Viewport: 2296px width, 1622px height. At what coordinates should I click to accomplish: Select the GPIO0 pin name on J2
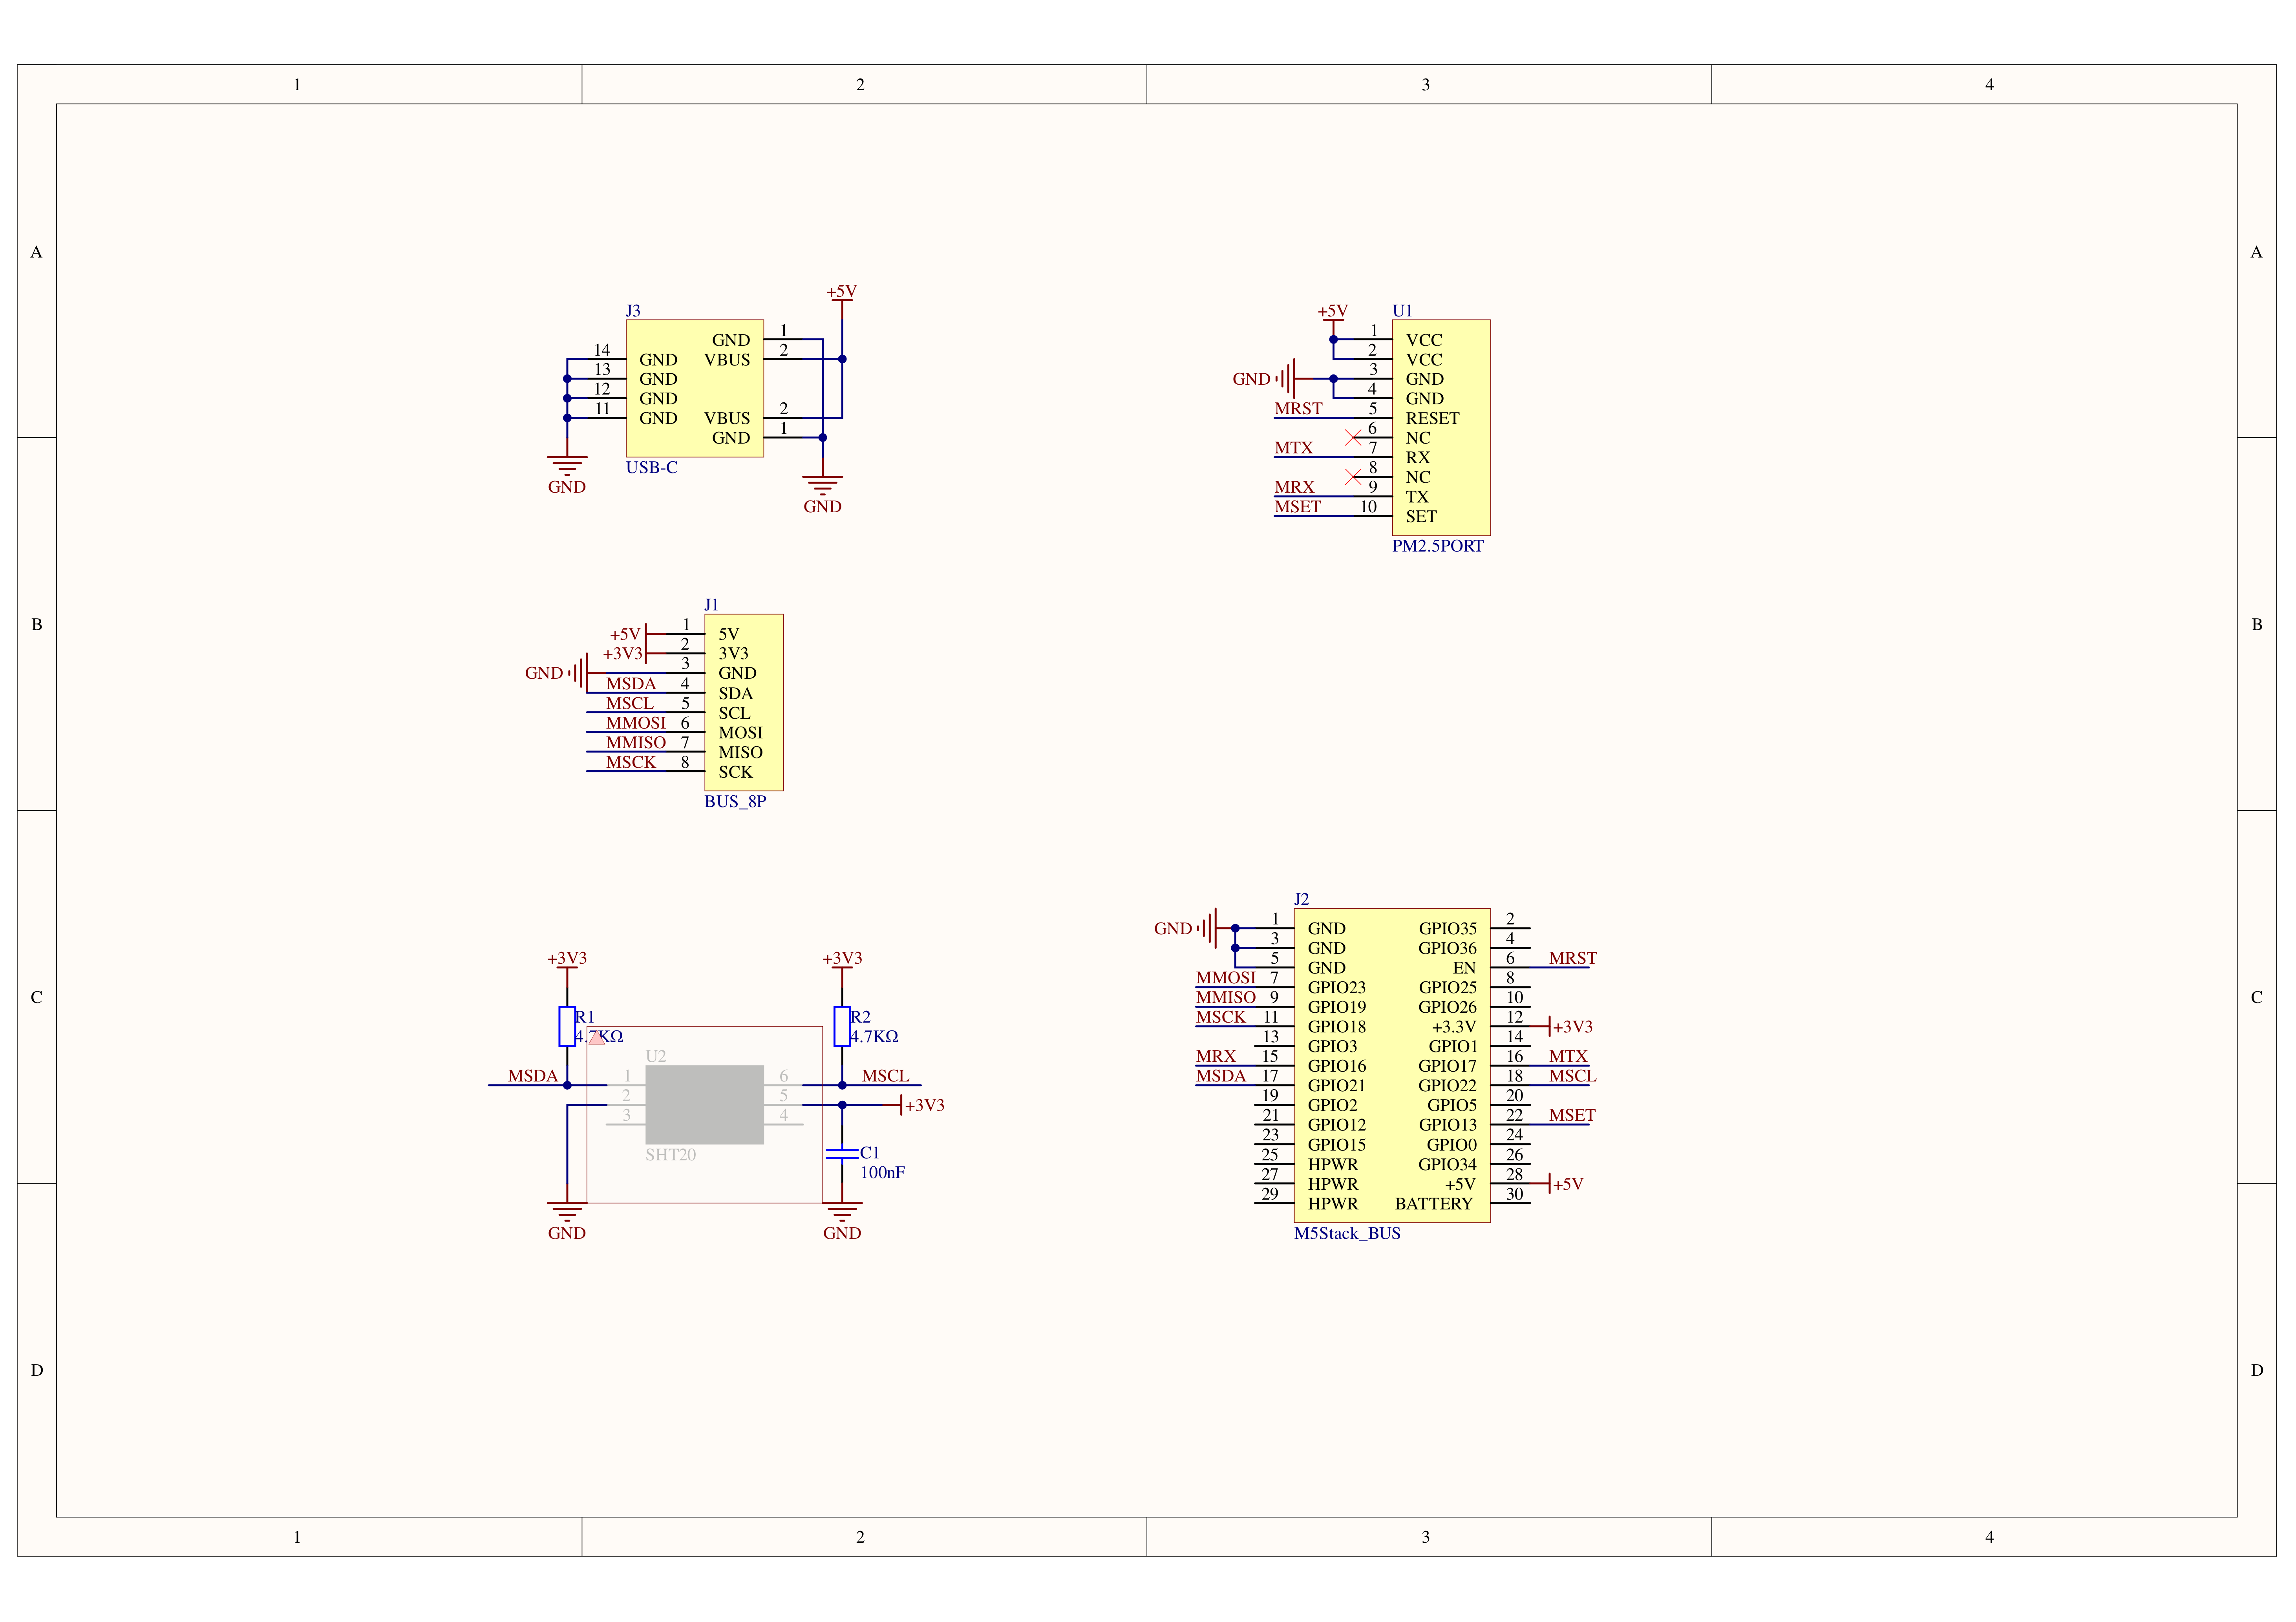click(1451, 1145)
